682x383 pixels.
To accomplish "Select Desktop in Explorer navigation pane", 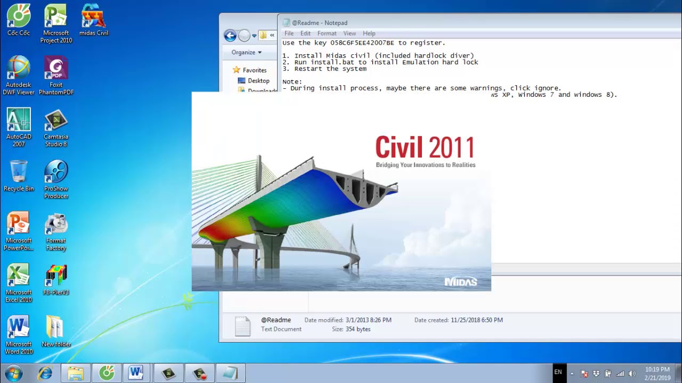I will click(254, 81).
